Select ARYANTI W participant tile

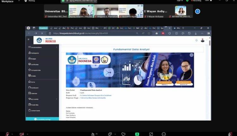click(180, 11)
